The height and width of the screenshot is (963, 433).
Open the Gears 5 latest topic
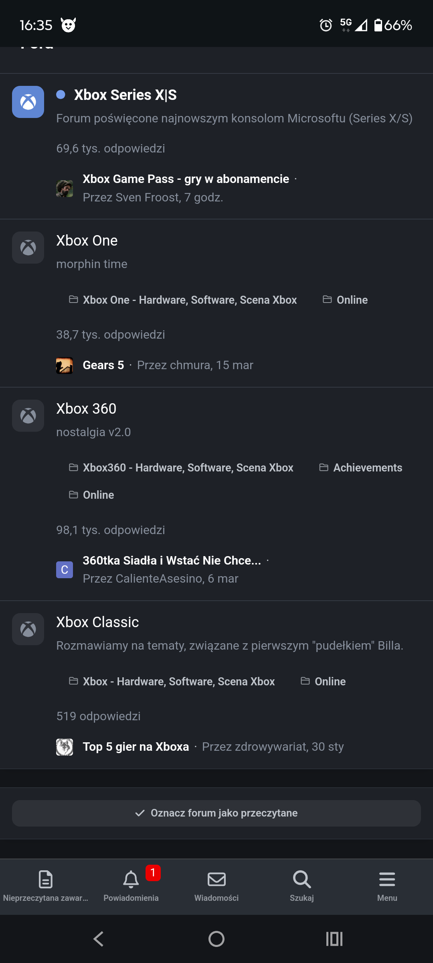click(x=103, y=365)
